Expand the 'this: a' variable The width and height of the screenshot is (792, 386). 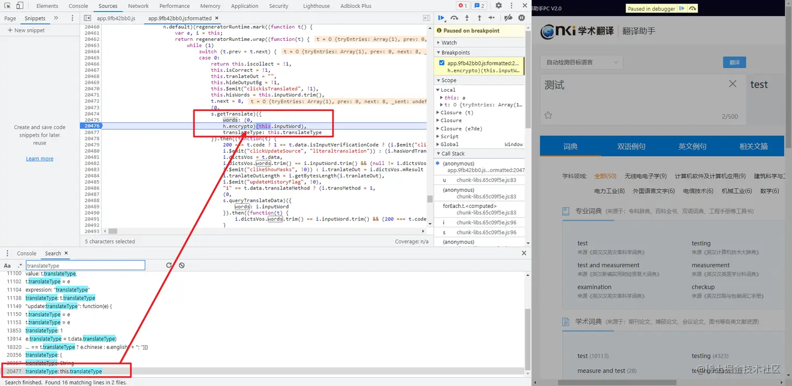point(453,97)
